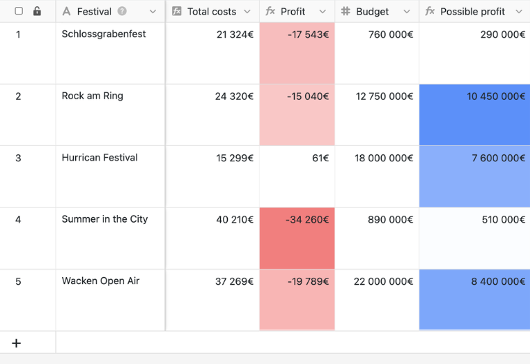Click the Hurrican Festival cell

tap(110, 176)
